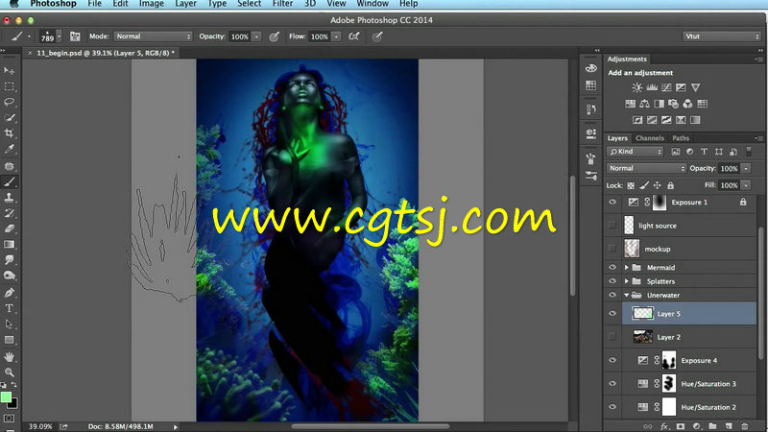Image resolution: width=768 pixels, height=432 pixels.
Task: Select the Crop tool
Action: click(x=9, y=133)
